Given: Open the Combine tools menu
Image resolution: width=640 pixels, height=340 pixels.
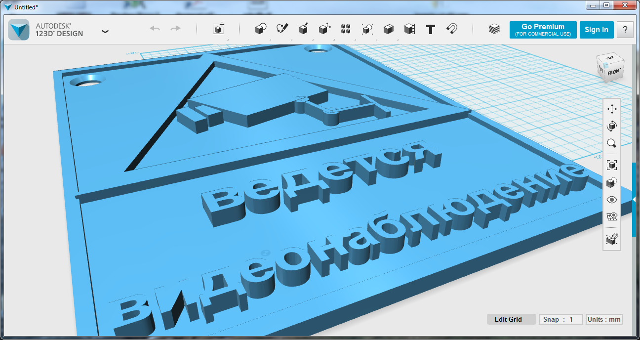Looking at the screenshot, I should (x=388, y=29).
